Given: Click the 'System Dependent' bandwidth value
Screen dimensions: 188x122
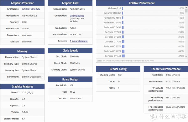Looking at the screenshot, I should (32, 77).
